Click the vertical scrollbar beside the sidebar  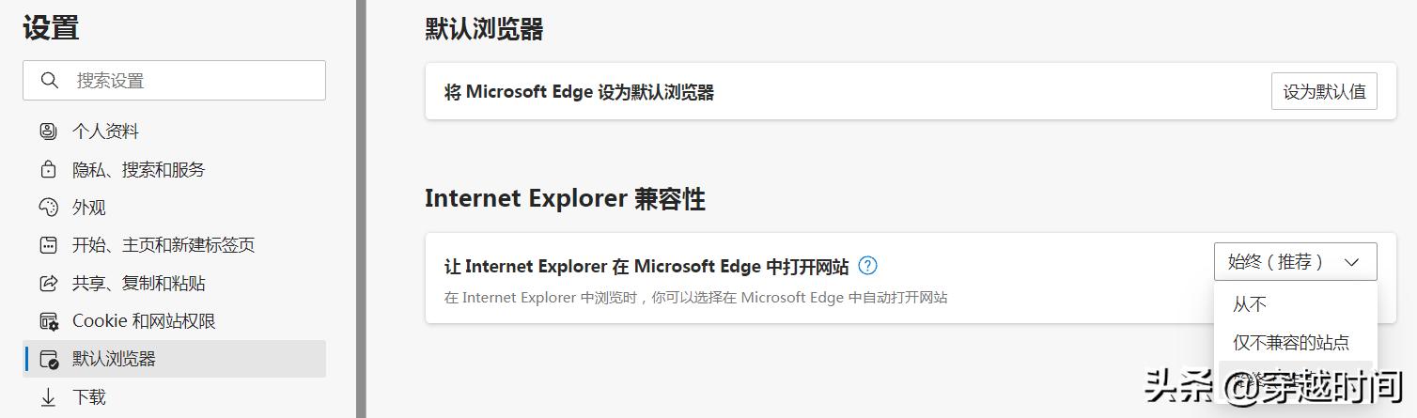pyautogui.click(x=360, y=209)
